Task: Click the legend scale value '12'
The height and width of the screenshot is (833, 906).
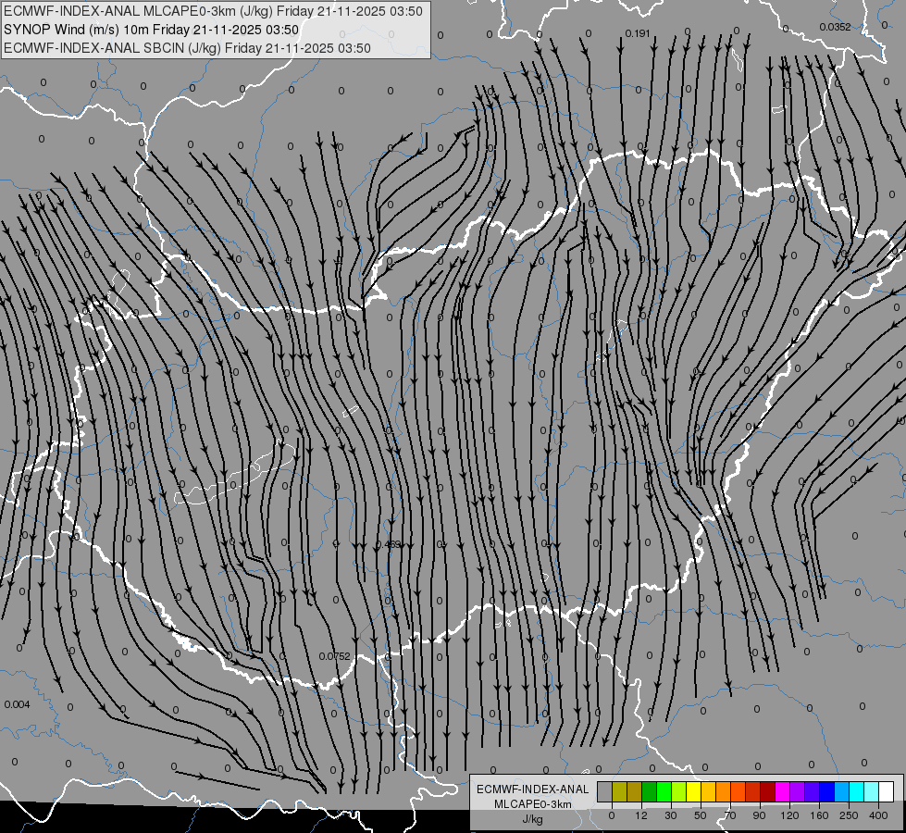Action: click(641, 815)
